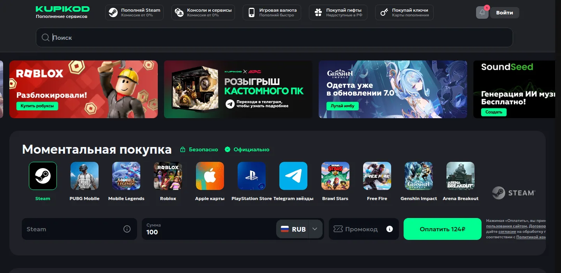
Task: Focus the Поиск search field
Action: [x=274, y=37]
